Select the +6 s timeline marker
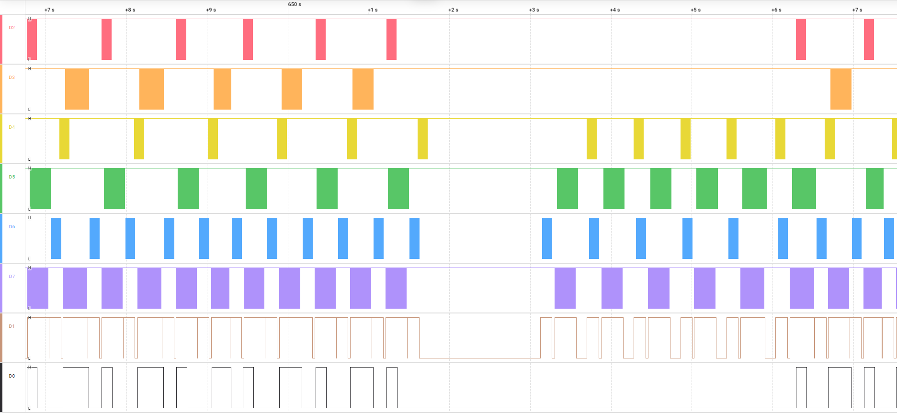Viewport: 897px width, 413px height. pos(776,10)
